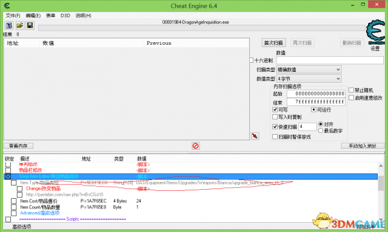Screen dimensions: 388x232
Task: Toggle lock box for Item Count/物品数量
Action: 14,207
